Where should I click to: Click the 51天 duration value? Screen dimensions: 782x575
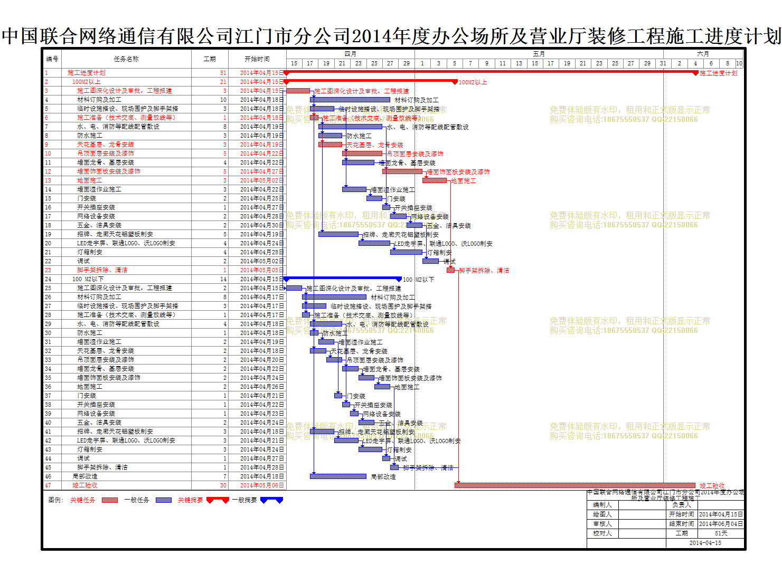point(721,533)
